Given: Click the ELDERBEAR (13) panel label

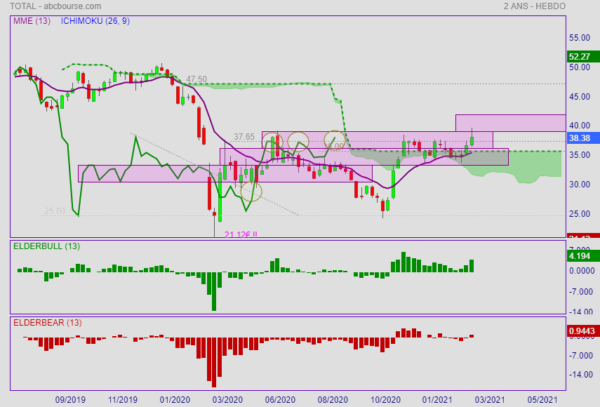Looking at the screenshot, I should [48, 323].
